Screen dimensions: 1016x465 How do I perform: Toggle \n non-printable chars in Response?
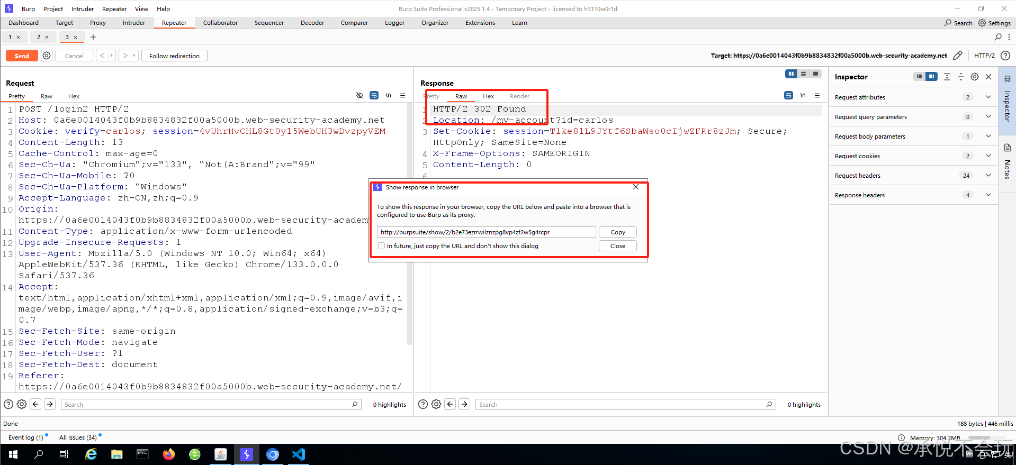pyautogui.click(x=803, y=96)
